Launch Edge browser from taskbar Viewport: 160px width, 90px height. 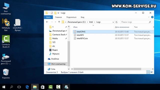tap(27, 87)
